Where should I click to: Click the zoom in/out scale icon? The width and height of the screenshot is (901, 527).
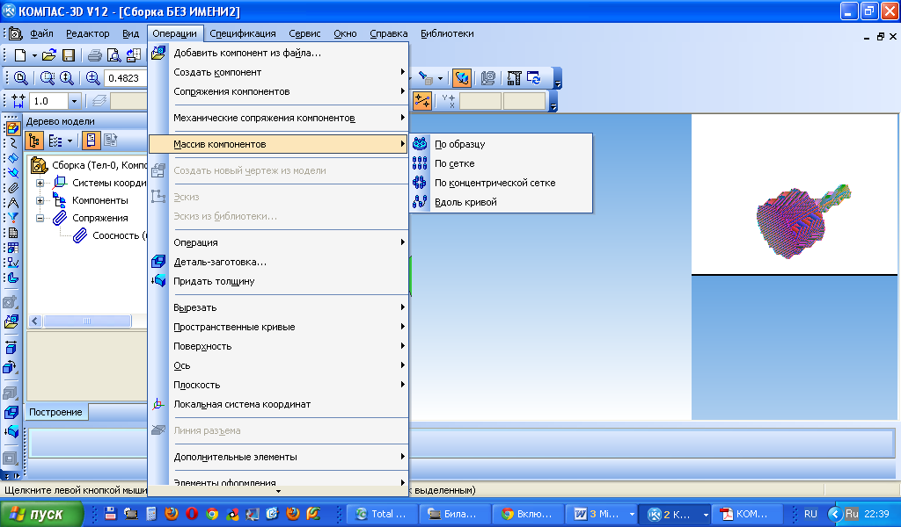(92, 78)
